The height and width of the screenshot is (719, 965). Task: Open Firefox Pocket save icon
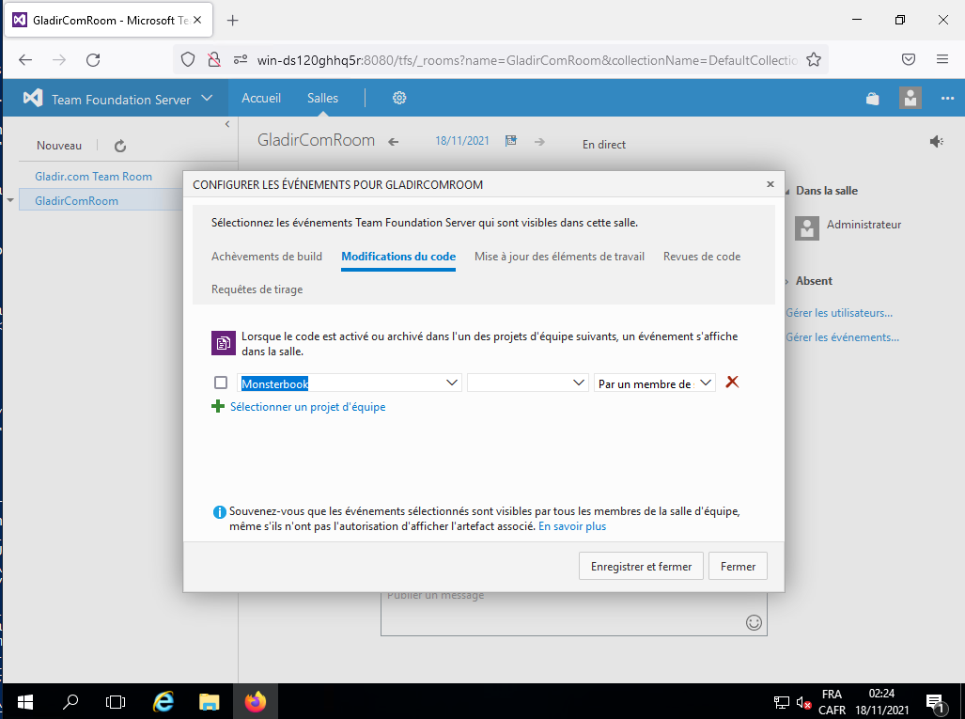(909, 60)
